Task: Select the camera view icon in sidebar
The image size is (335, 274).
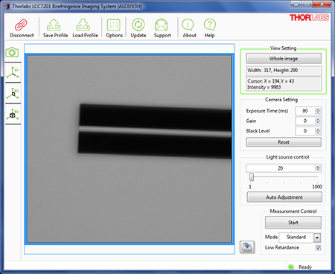Action: pos(13,52)
